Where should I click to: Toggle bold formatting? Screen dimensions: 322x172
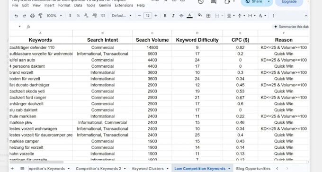165,16
